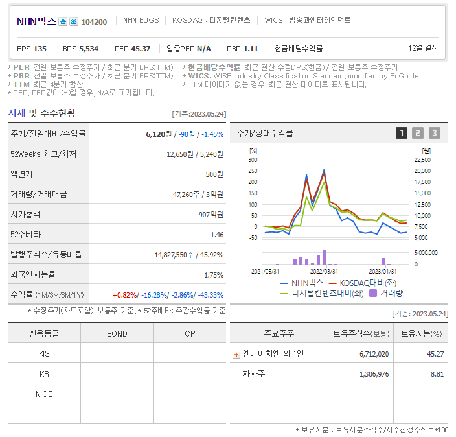This screenshot has width=456, height=437.
Task: Click the 외국인지분율 1.75% value
Action: tap(214, 275)
